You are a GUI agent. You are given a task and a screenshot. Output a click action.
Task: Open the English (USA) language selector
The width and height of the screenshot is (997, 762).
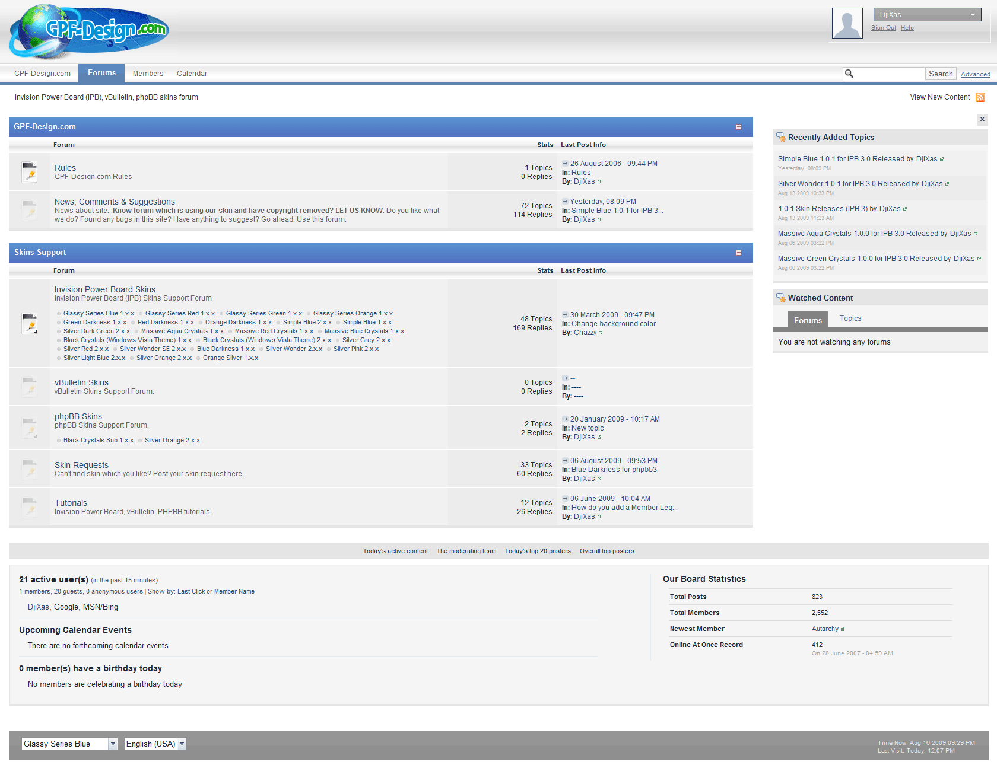[x=155, y=744]
